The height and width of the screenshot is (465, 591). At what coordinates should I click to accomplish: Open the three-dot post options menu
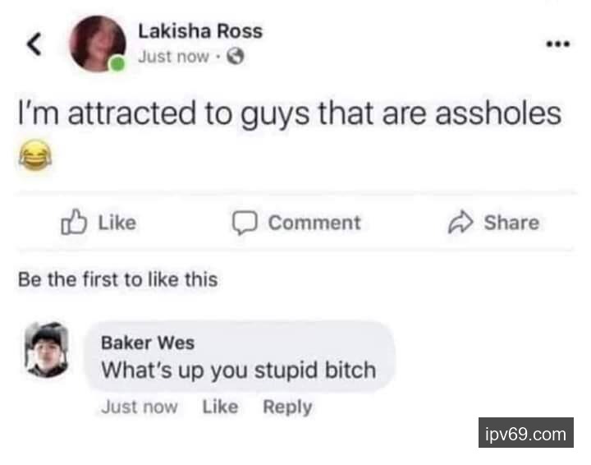[x=558, y=44]
